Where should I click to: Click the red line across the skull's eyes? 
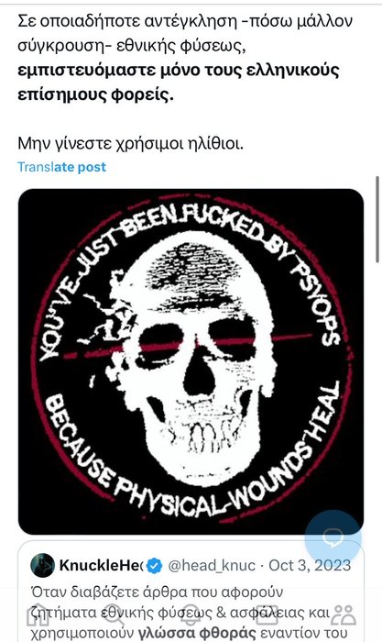pyautogui.click(x=188, y=345)
